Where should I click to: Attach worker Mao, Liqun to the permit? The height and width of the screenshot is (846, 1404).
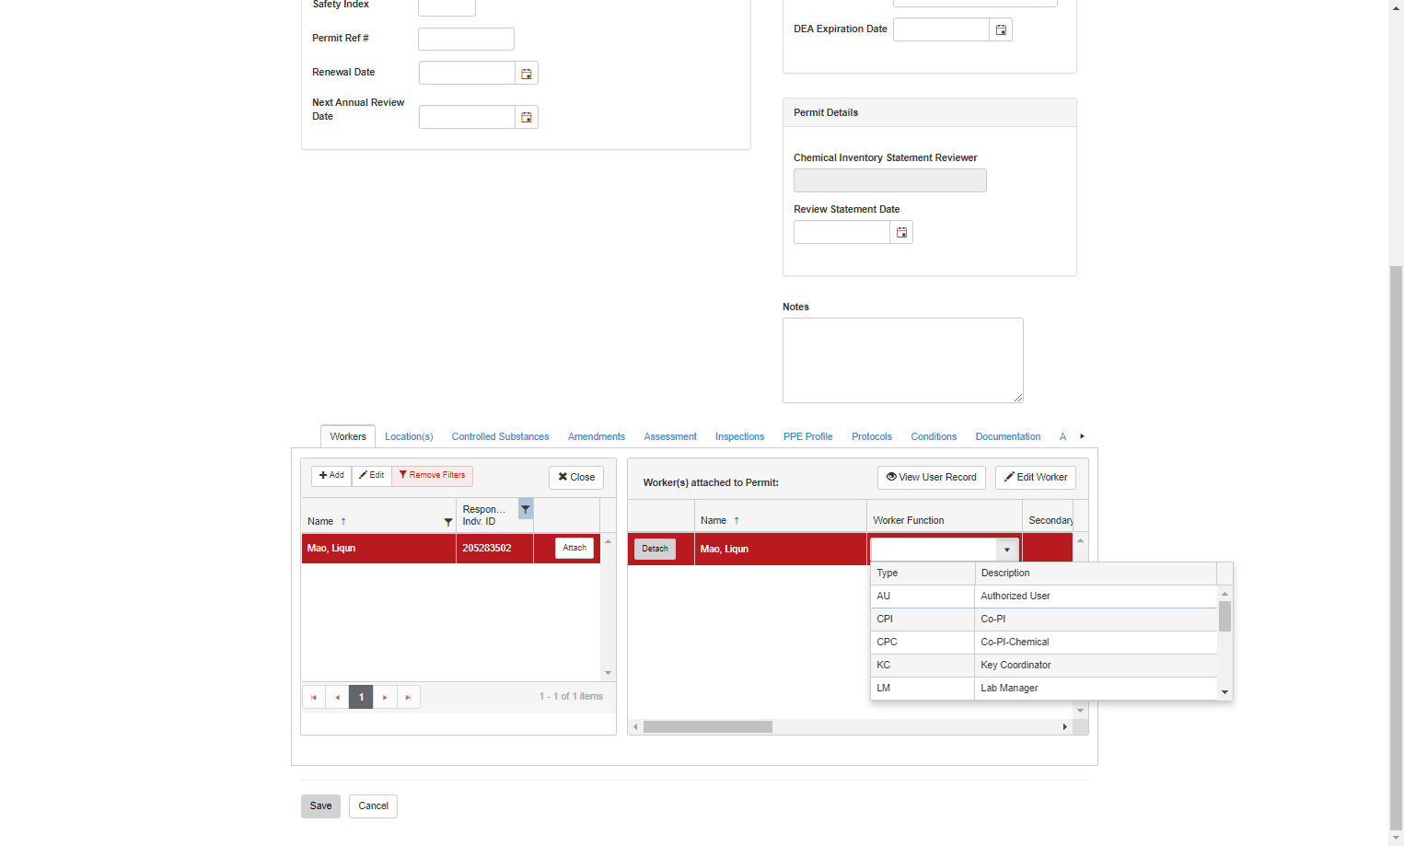(x=574, y=549)
